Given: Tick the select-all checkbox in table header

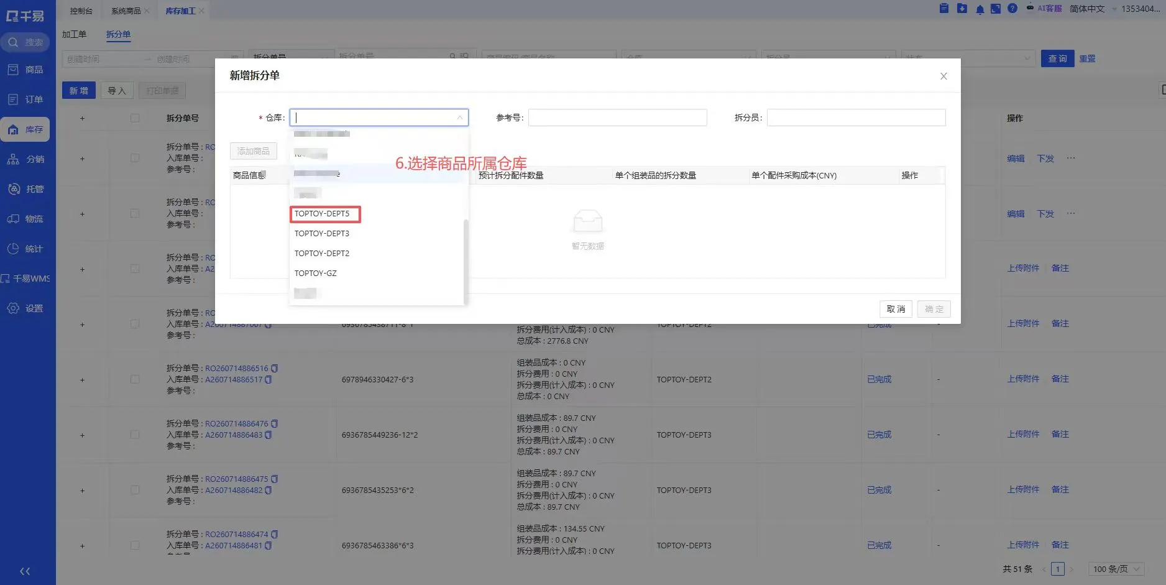Looking at the screenshot, I should 135,118.
